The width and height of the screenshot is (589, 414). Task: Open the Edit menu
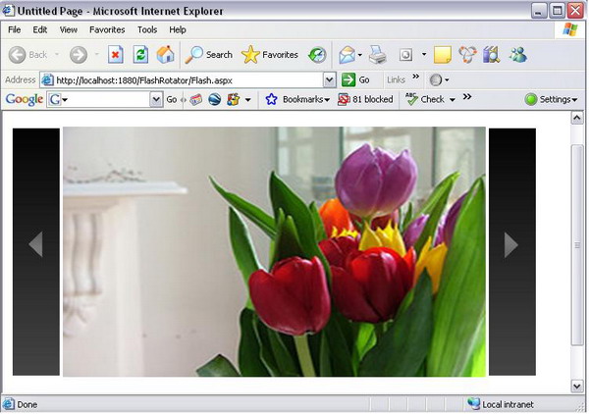(x=40, y=29)
